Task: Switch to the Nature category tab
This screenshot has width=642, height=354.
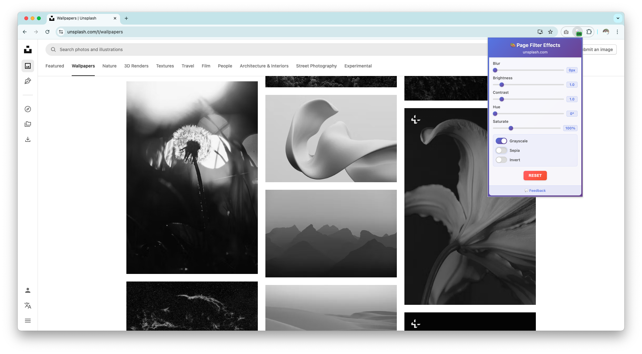Action: coord(109,66)
